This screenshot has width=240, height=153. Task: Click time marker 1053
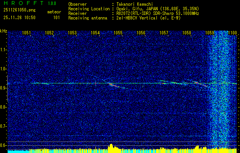tap(72, 33)
